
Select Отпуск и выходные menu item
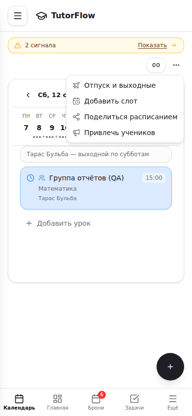(x=125, y=85)
